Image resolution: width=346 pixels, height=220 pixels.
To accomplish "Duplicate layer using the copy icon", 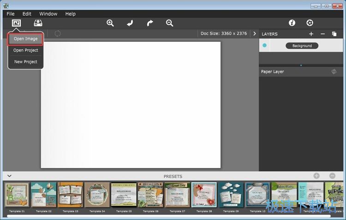I will 334,34.
